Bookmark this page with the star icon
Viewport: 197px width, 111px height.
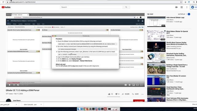tap(181, 2)
